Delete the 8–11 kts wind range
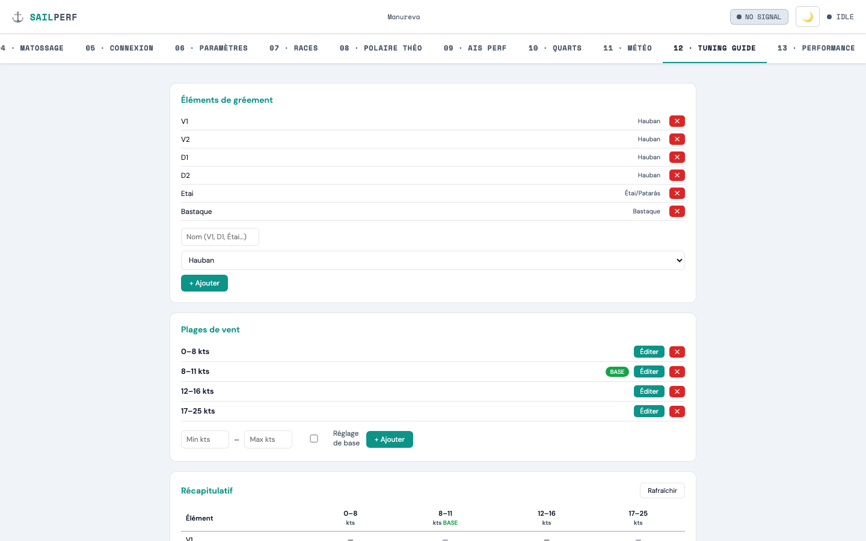This screenshot has width=866, height=541. point(677,371)
